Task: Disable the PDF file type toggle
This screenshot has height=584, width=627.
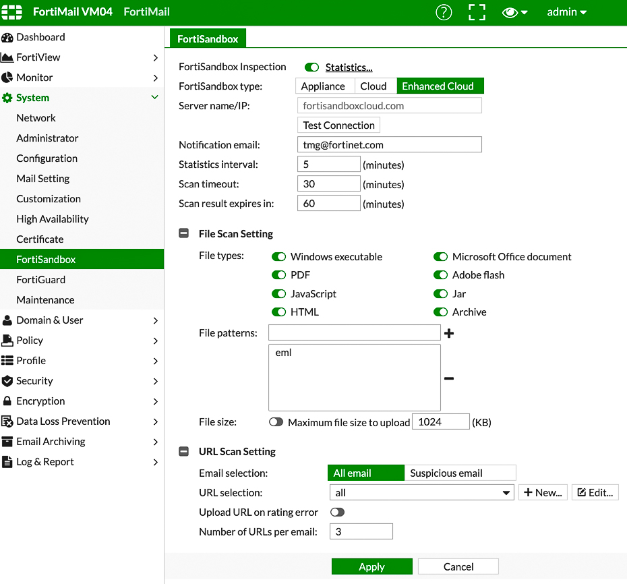Action: [279, 275]
